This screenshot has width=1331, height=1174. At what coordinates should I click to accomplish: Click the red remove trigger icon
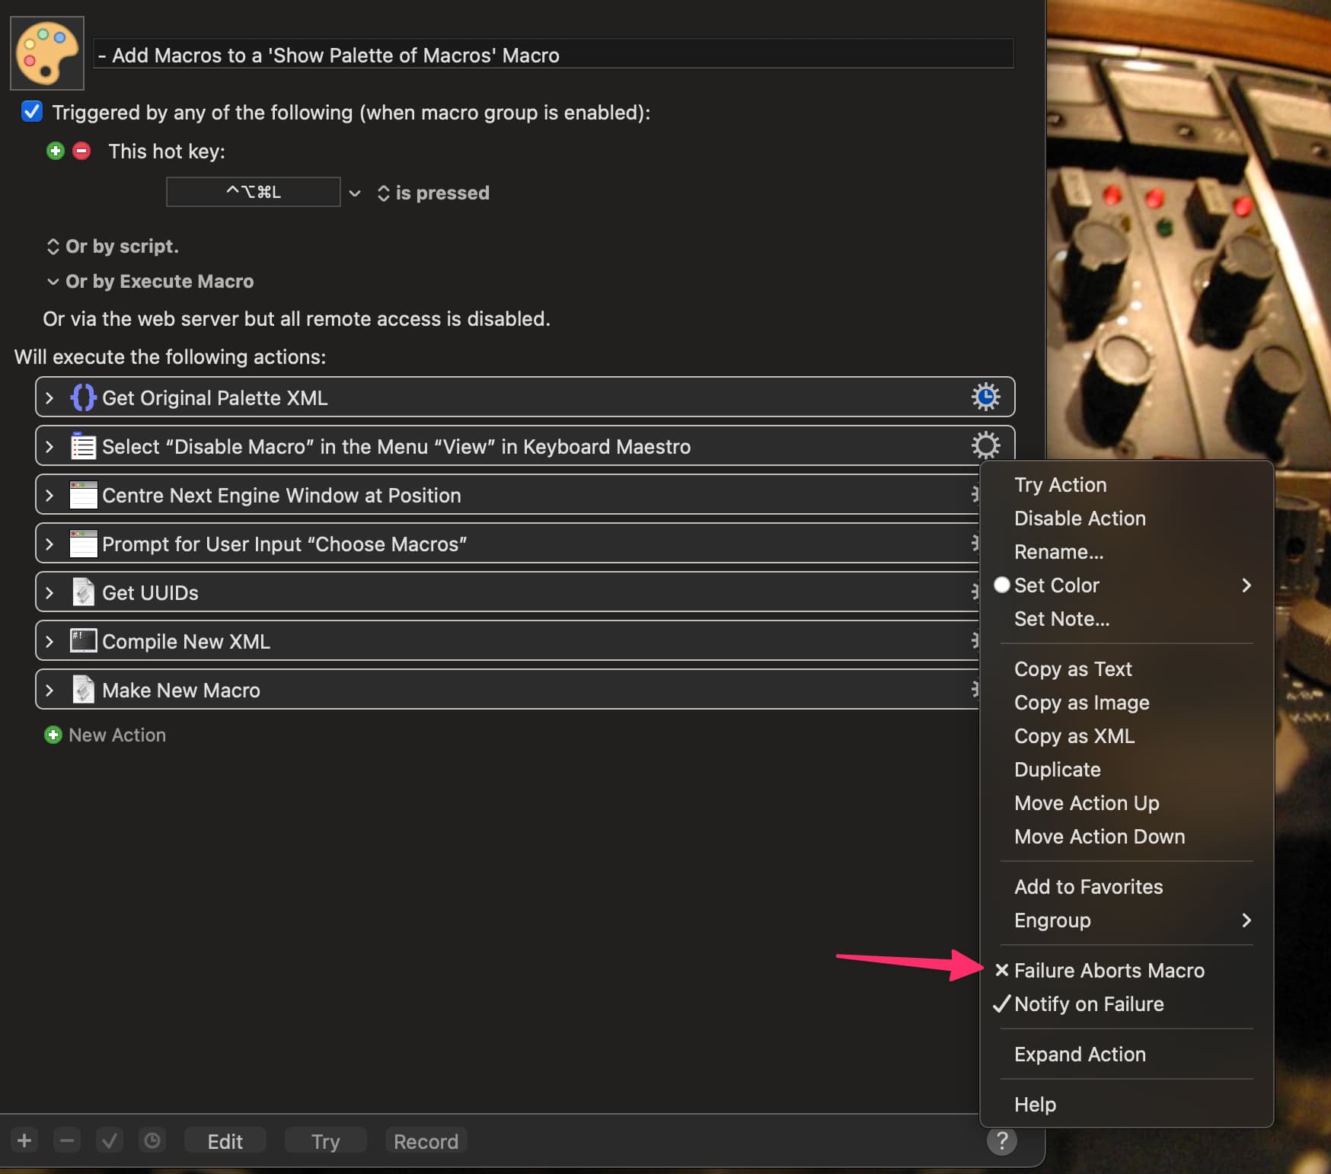[81, 151]
